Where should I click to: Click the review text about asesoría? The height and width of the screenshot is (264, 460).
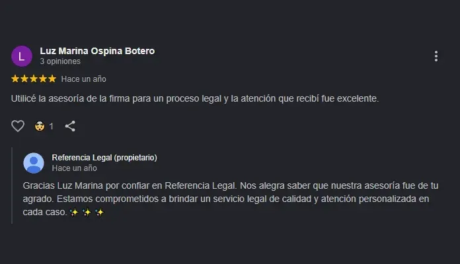[x=195, y=98]
